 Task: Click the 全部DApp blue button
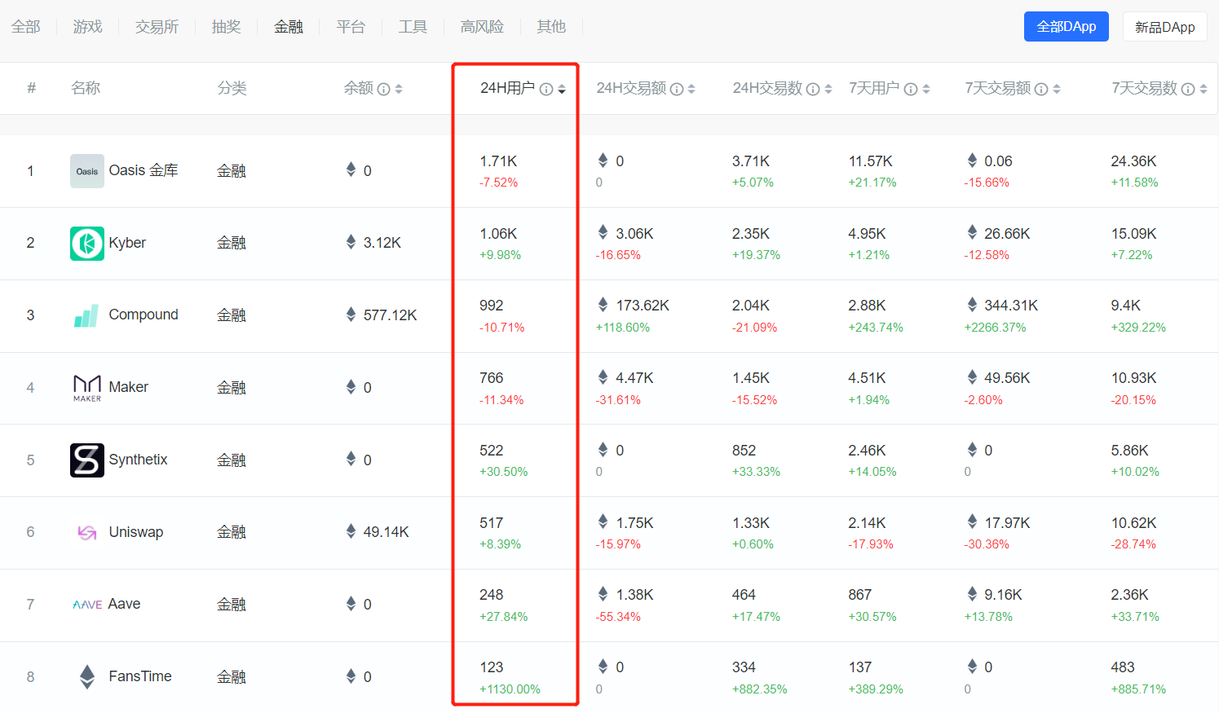coord(1067,27)
